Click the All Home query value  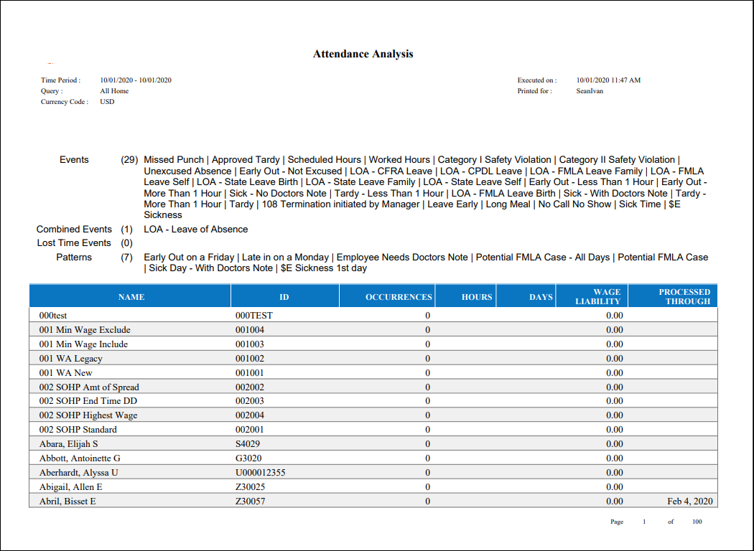click(113, 91)
